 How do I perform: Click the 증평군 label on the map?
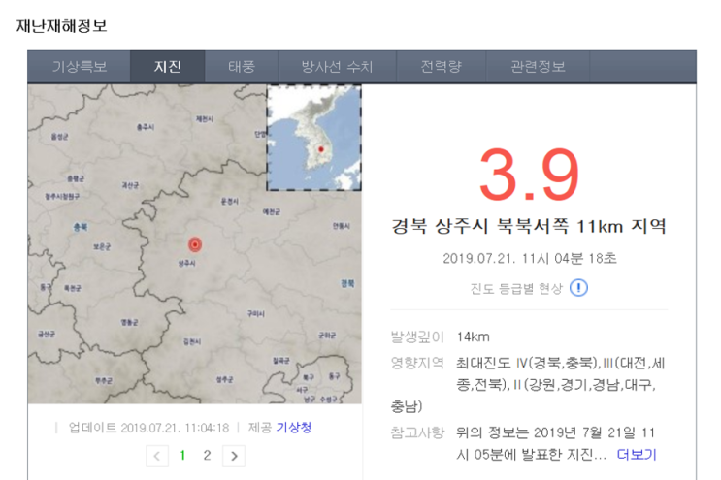pos(76,178)
